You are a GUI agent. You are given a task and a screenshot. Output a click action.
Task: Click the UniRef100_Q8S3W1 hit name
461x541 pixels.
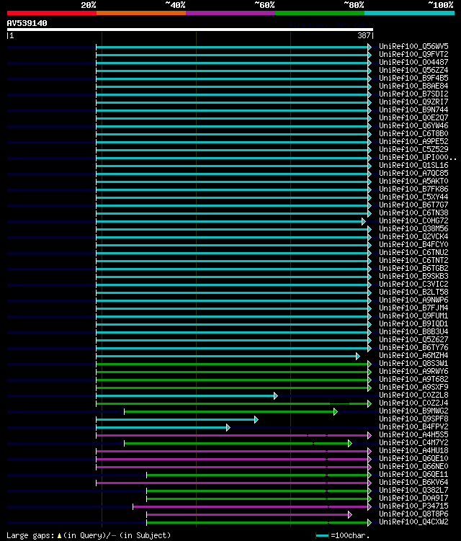413,364
